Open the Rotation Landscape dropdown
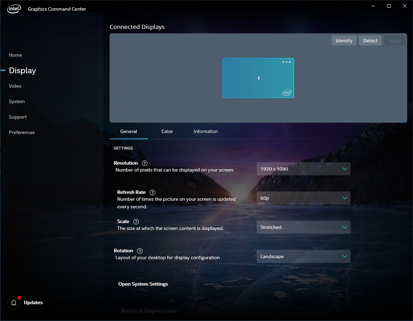This screenshot has height=321, width=413. pyautogui.click(x=304, y=256)
